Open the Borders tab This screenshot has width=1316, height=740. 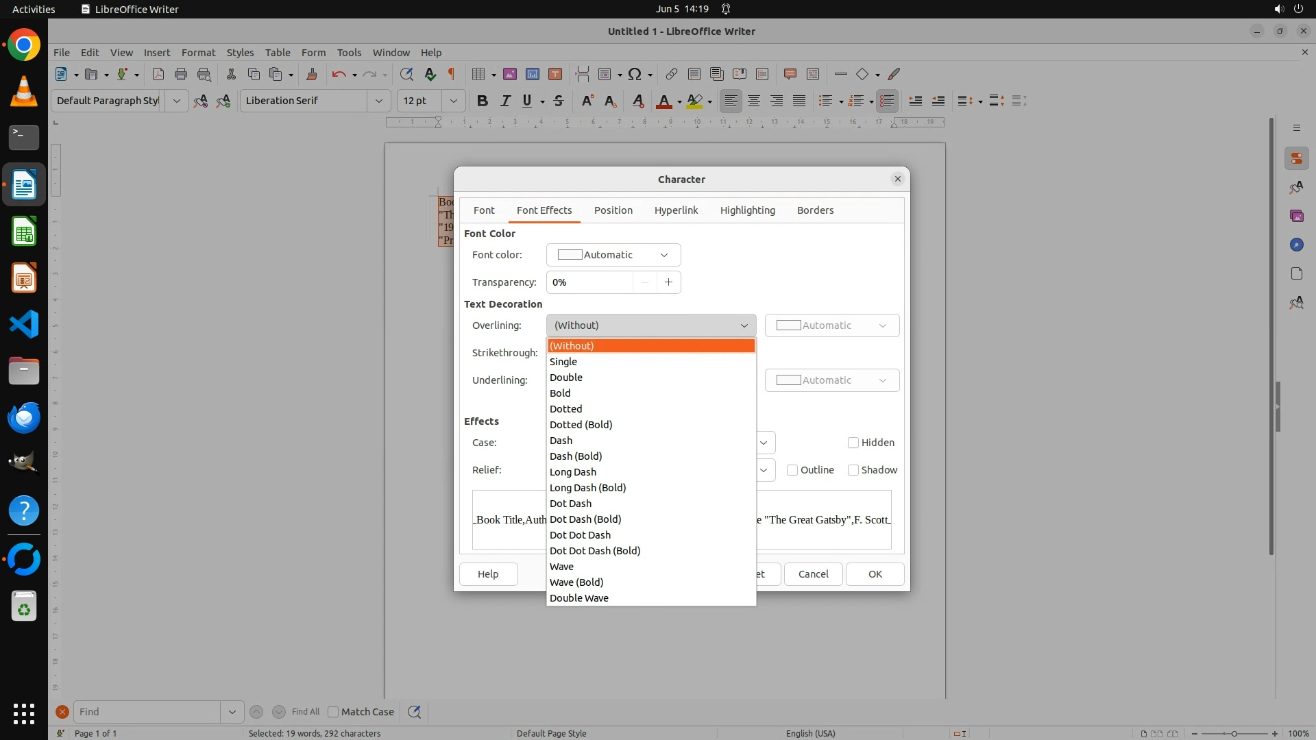pos(815,210)
